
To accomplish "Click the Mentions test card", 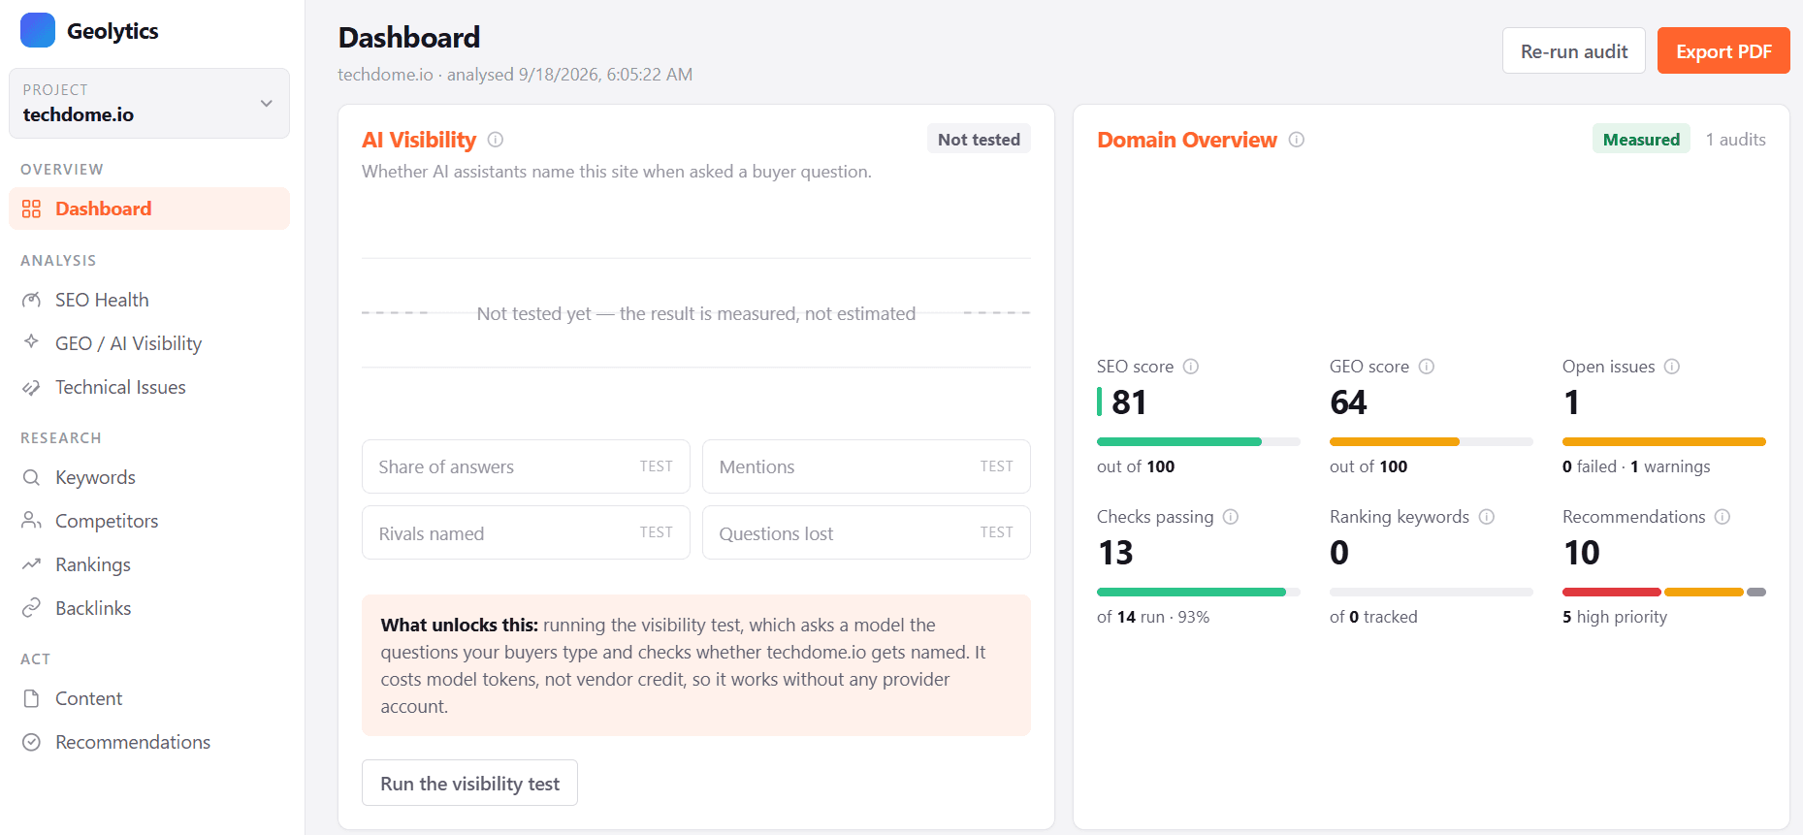I will [x=866, y=466].
